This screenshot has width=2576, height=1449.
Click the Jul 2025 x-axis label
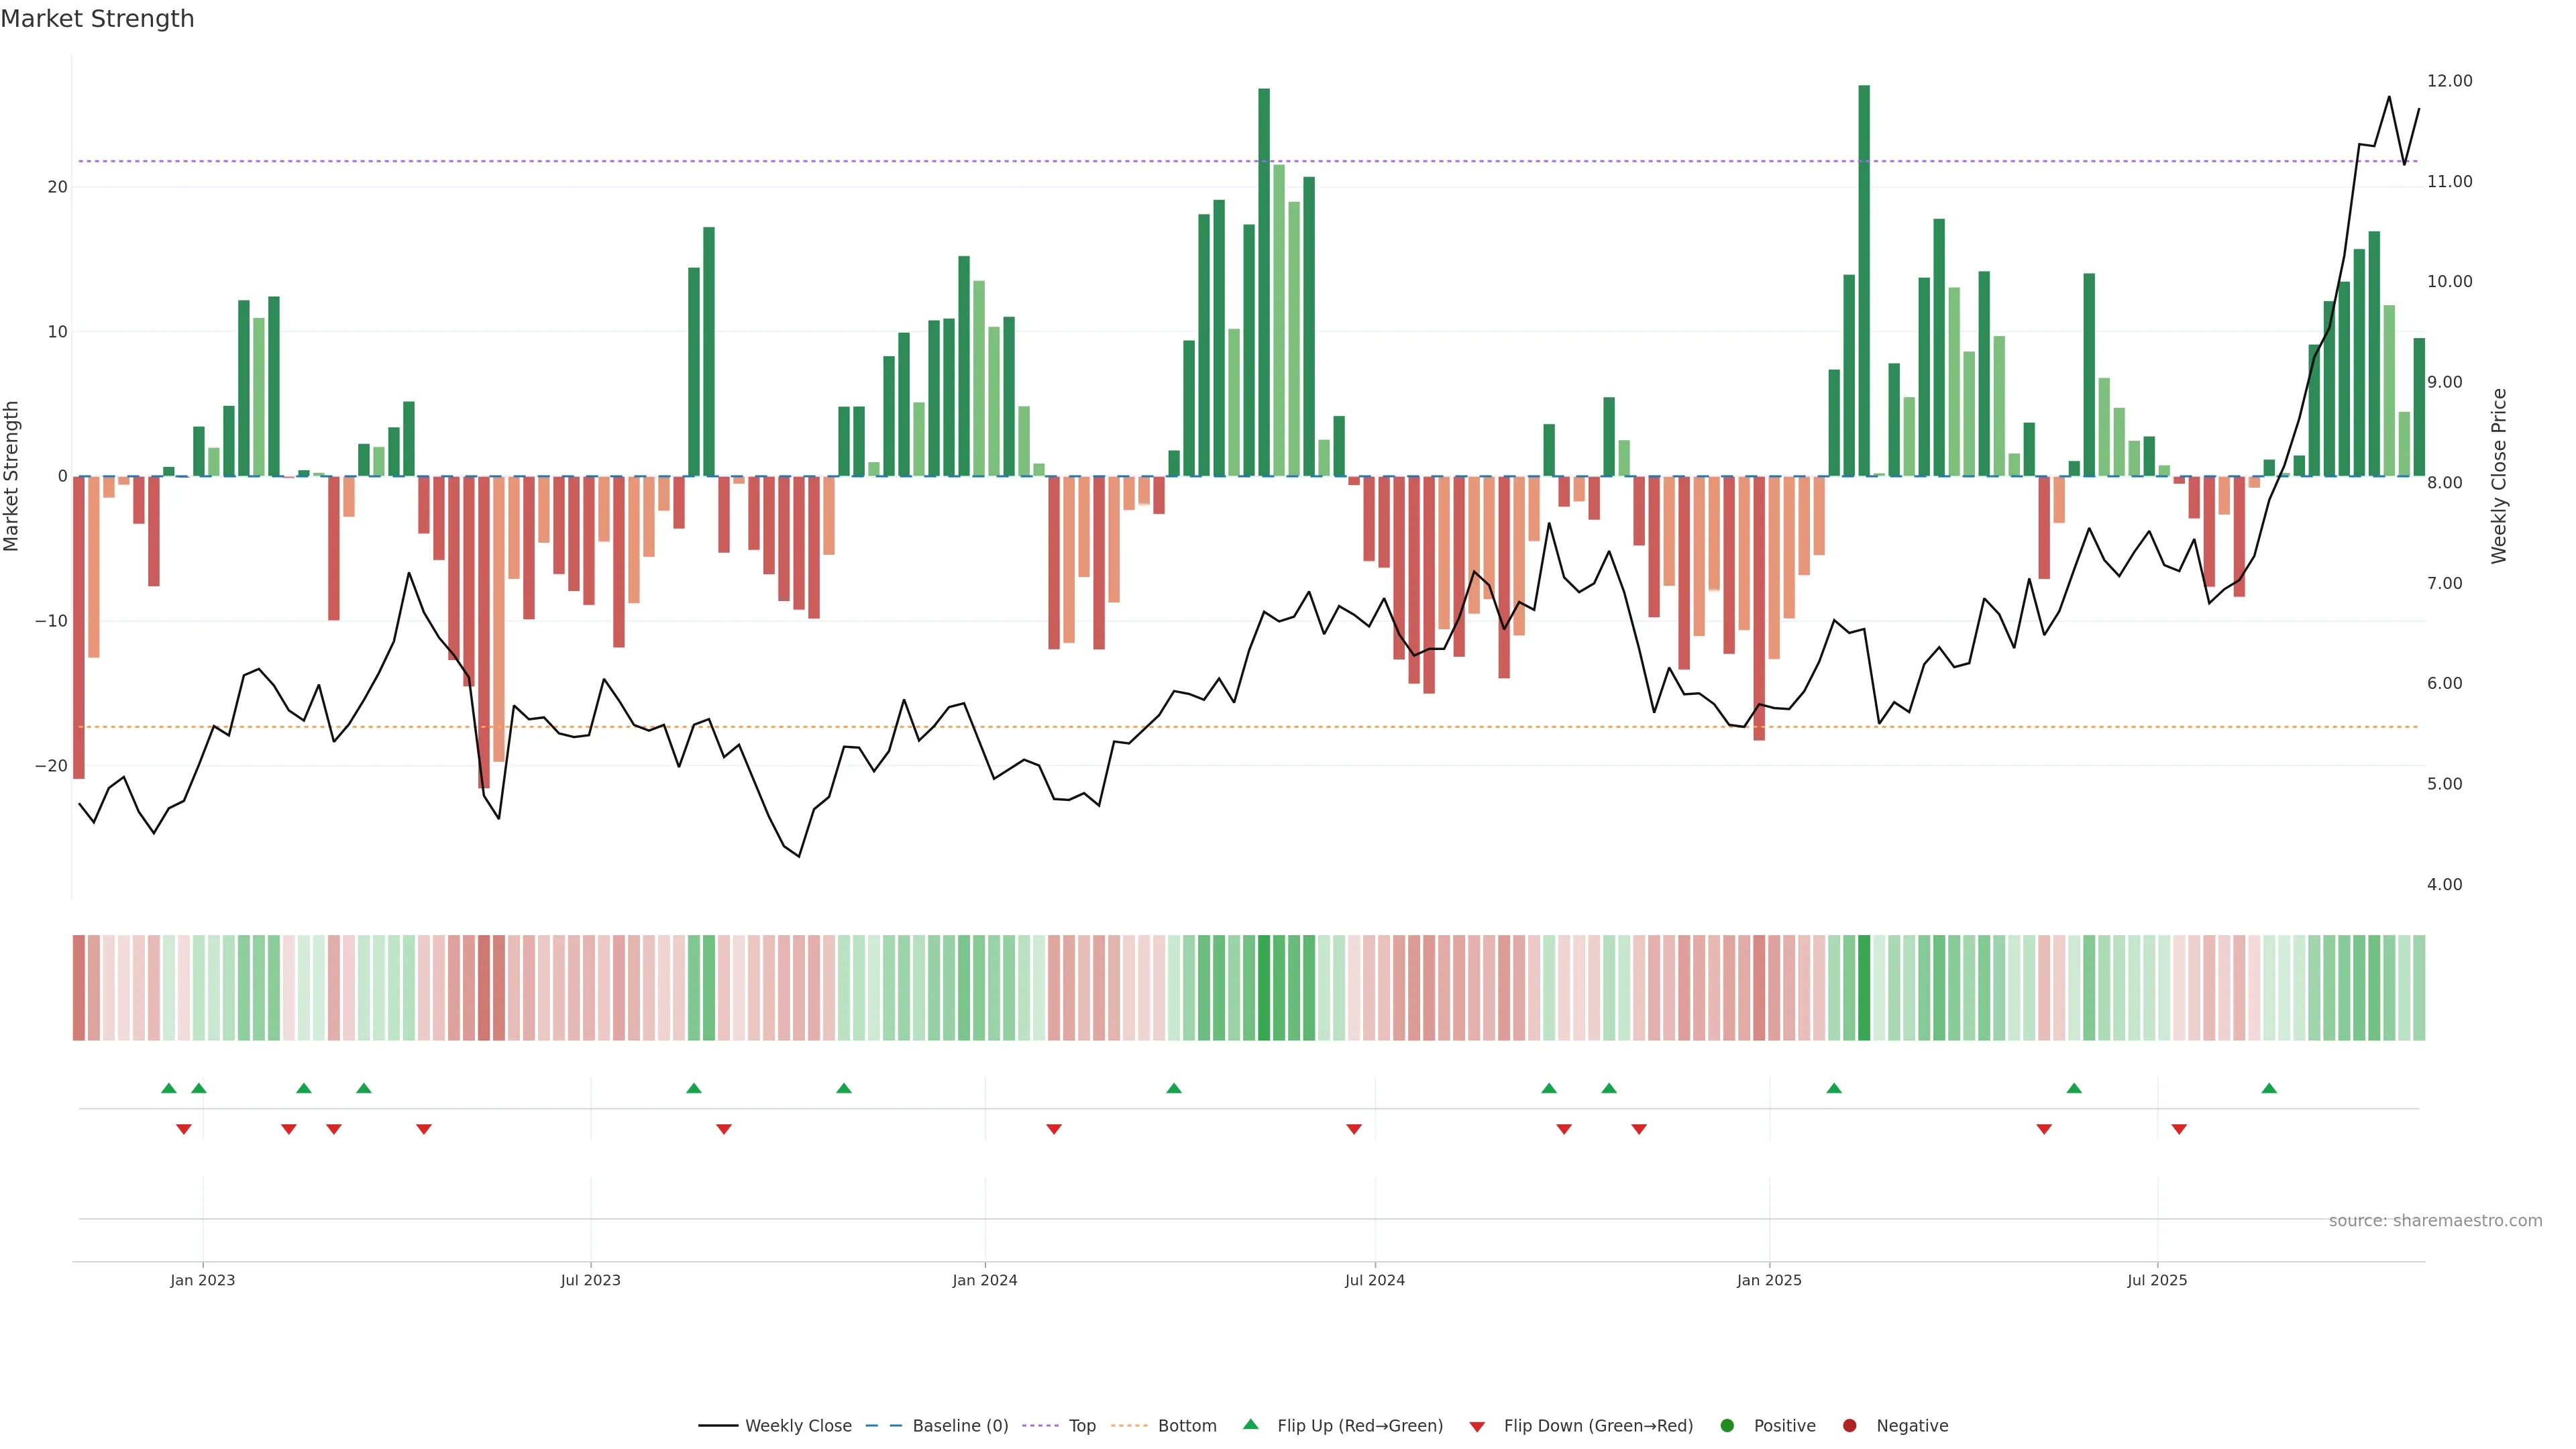(x=2157, y=1280)
